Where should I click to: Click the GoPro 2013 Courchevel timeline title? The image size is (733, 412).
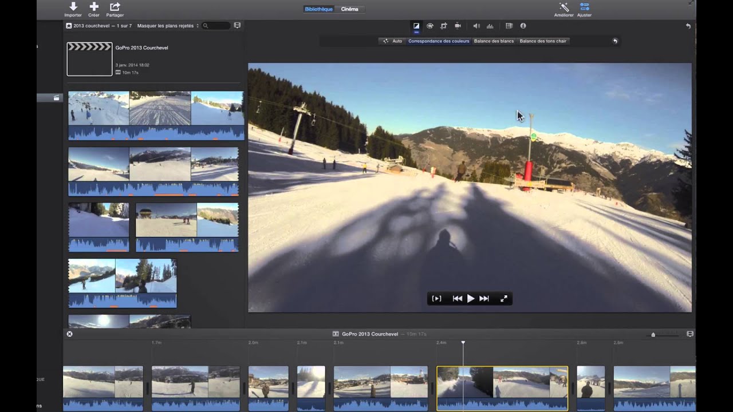point(370,334)
